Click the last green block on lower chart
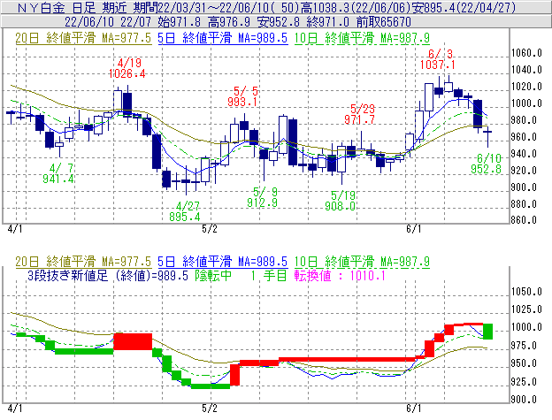Screen dimensions: 552x420 [x=488, y=332]
